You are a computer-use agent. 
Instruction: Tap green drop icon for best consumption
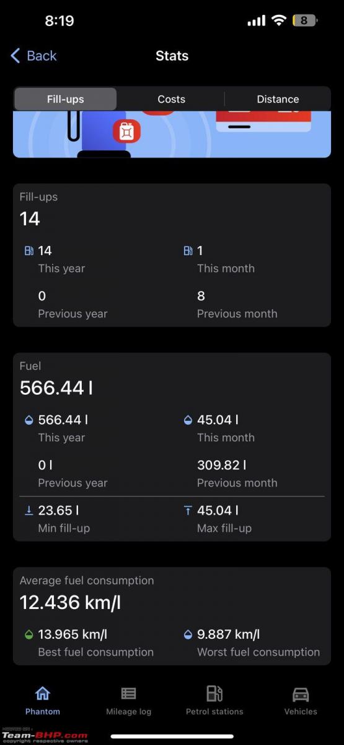(x=29, y=634)
